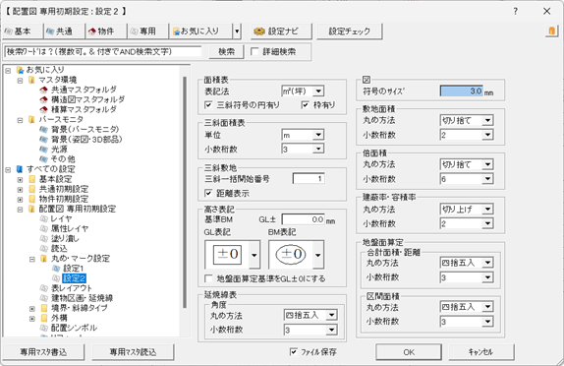
Task: Click the 配置シンボル item icon
Action: click(44, 328)
